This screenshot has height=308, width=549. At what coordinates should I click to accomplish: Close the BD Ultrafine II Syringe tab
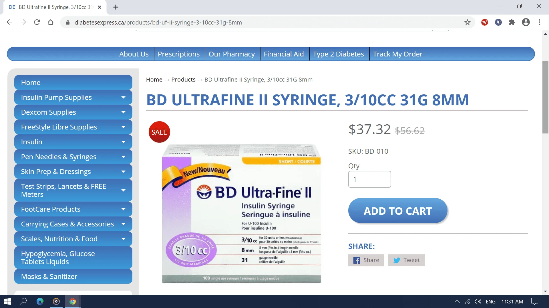[100, 7]
